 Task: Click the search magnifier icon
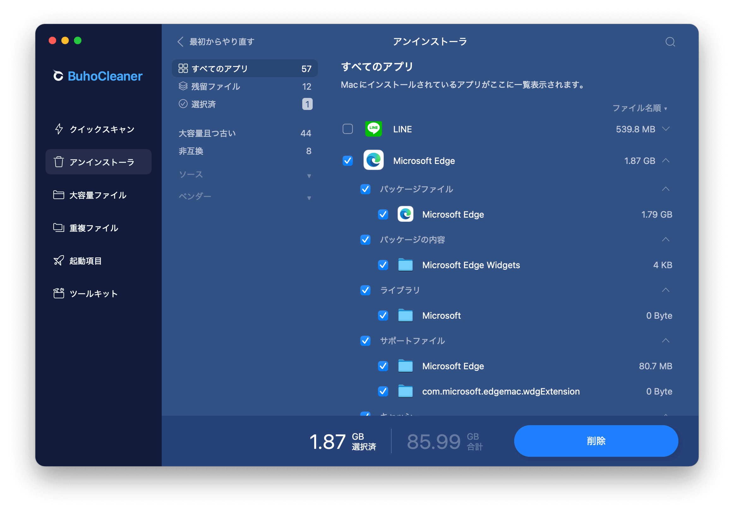click(x=670, y=42)
